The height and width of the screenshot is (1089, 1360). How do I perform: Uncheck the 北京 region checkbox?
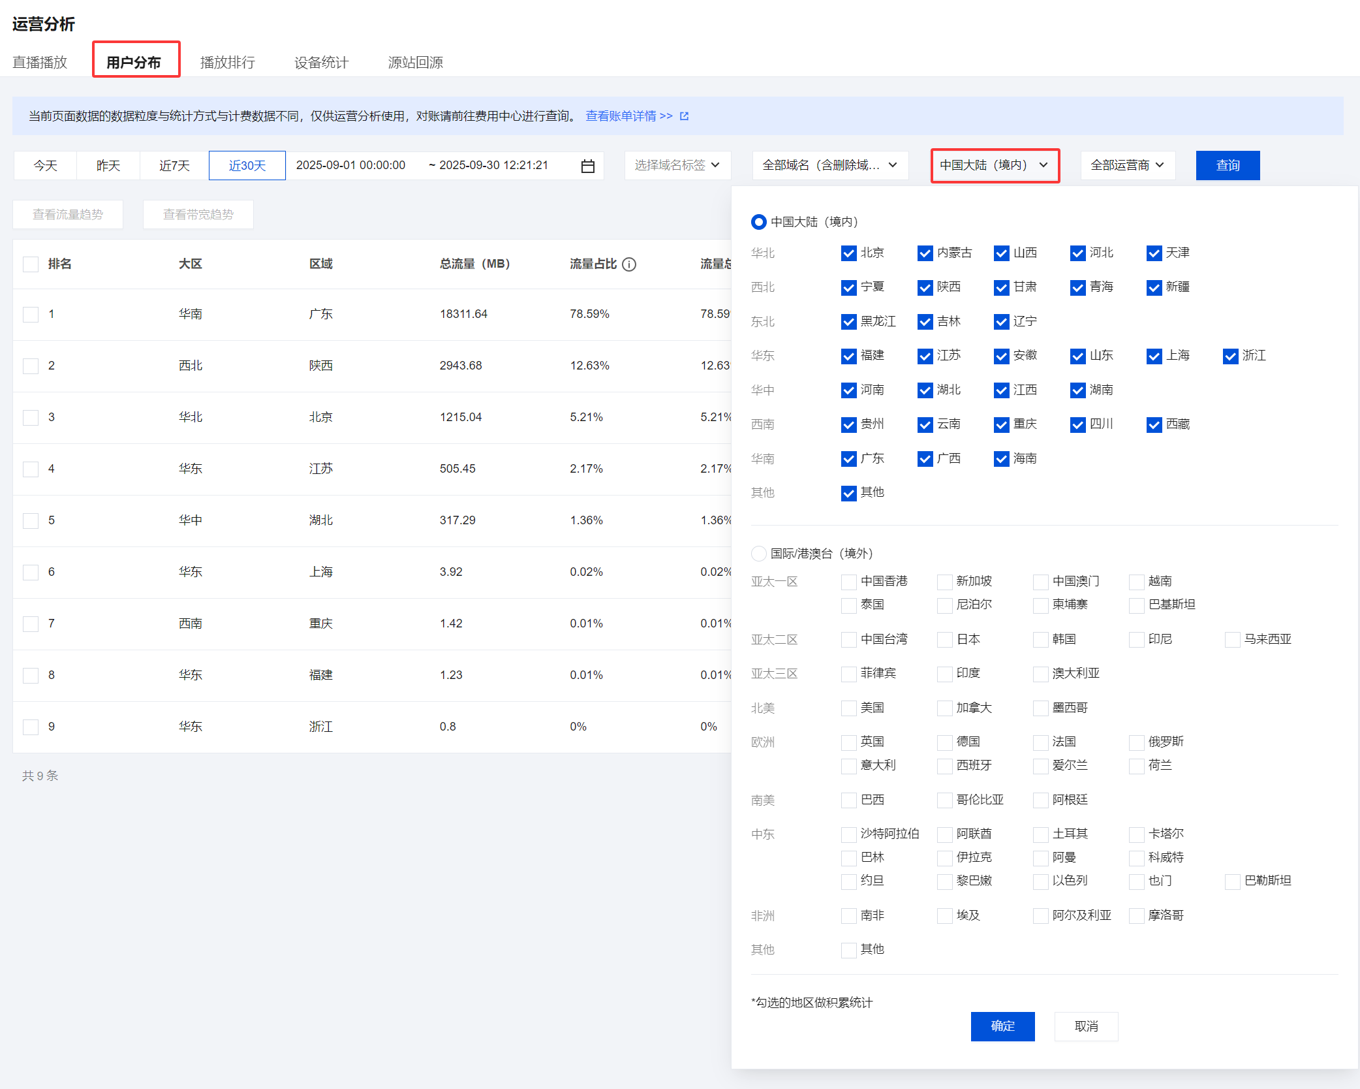click(848, 253)
